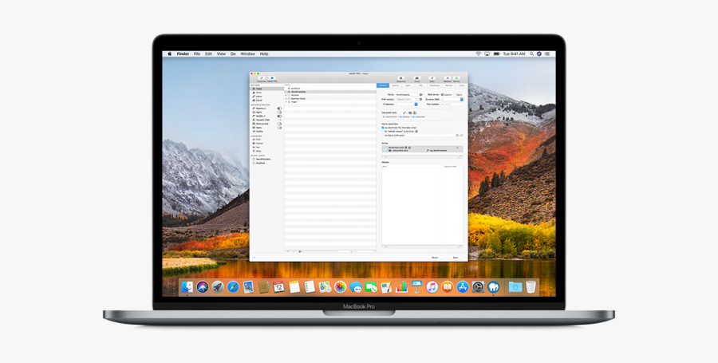Click the MAMP PRO view mode toolbar icon
718x363 pixels.
point(272,78)
